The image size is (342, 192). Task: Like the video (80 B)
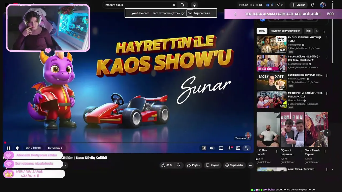pos(166,165)
